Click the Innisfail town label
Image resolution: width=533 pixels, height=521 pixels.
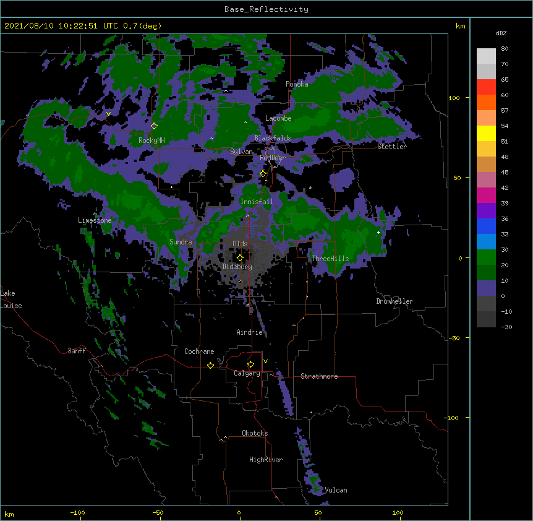coord(257,202)
